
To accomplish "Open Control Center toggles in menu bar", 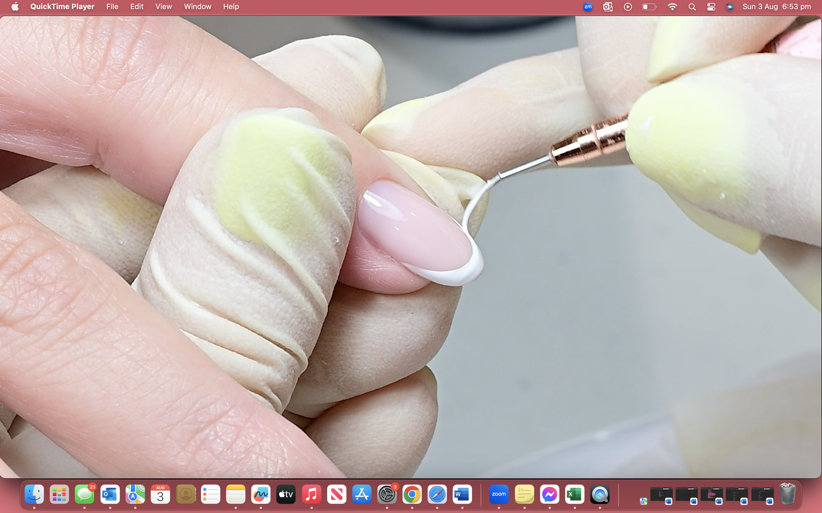I will point(711,7).
